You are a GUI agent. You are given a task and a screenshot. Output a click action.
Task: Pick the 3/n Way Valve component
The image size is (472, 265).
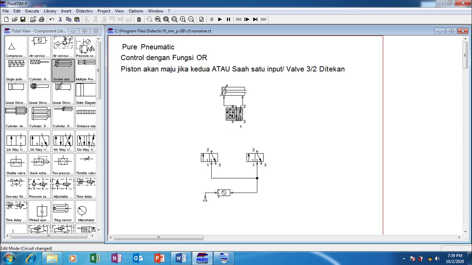[39, 141]
